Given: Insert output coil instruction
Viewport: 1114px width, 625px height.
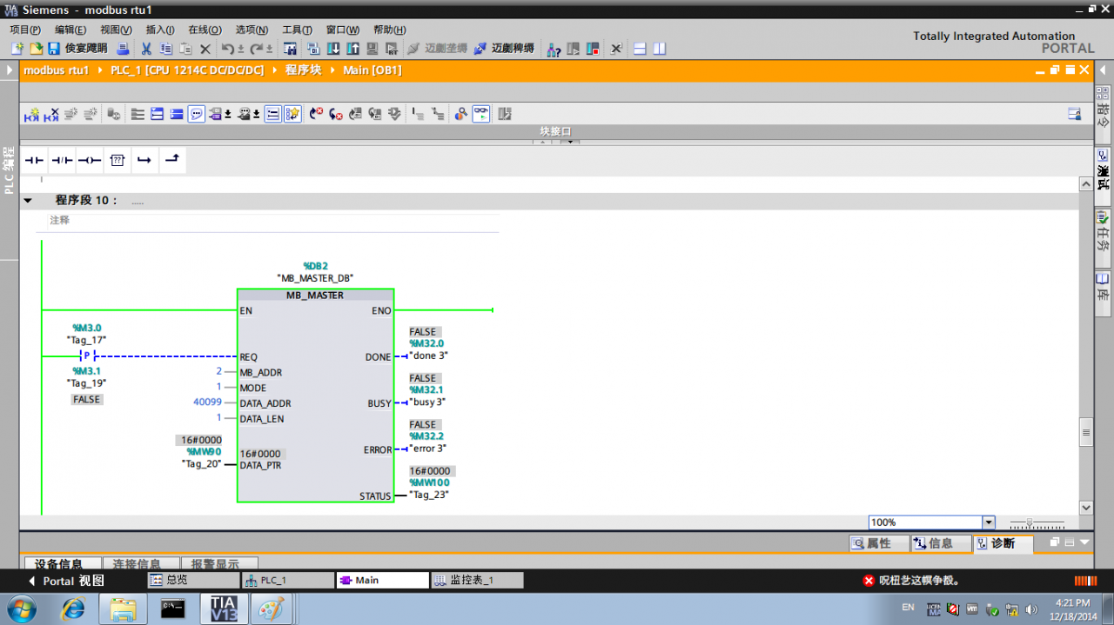Looking at the screenshot, I should click(90, 160).
